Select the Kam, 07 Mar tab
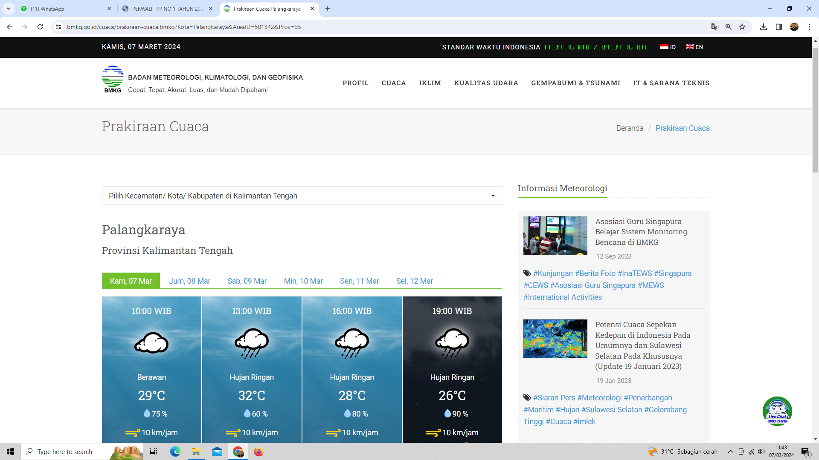 point(131,281)
